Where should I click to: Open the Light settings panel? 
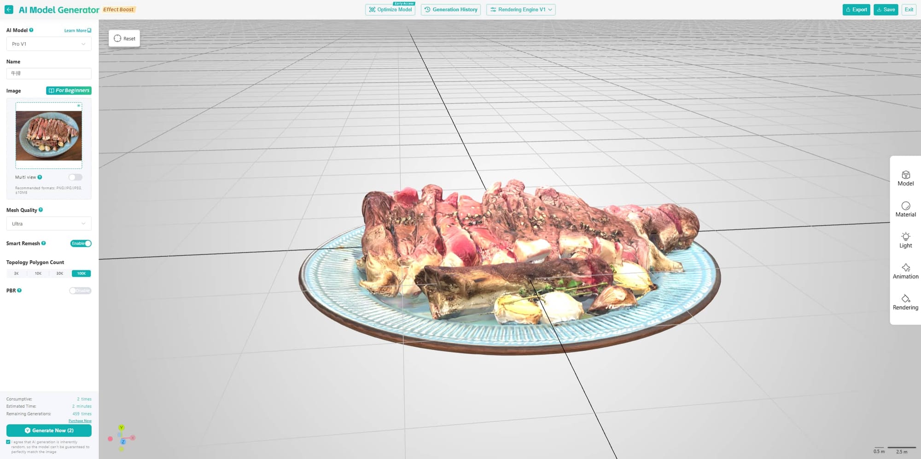pyautogui.click(x=905, y=241)
